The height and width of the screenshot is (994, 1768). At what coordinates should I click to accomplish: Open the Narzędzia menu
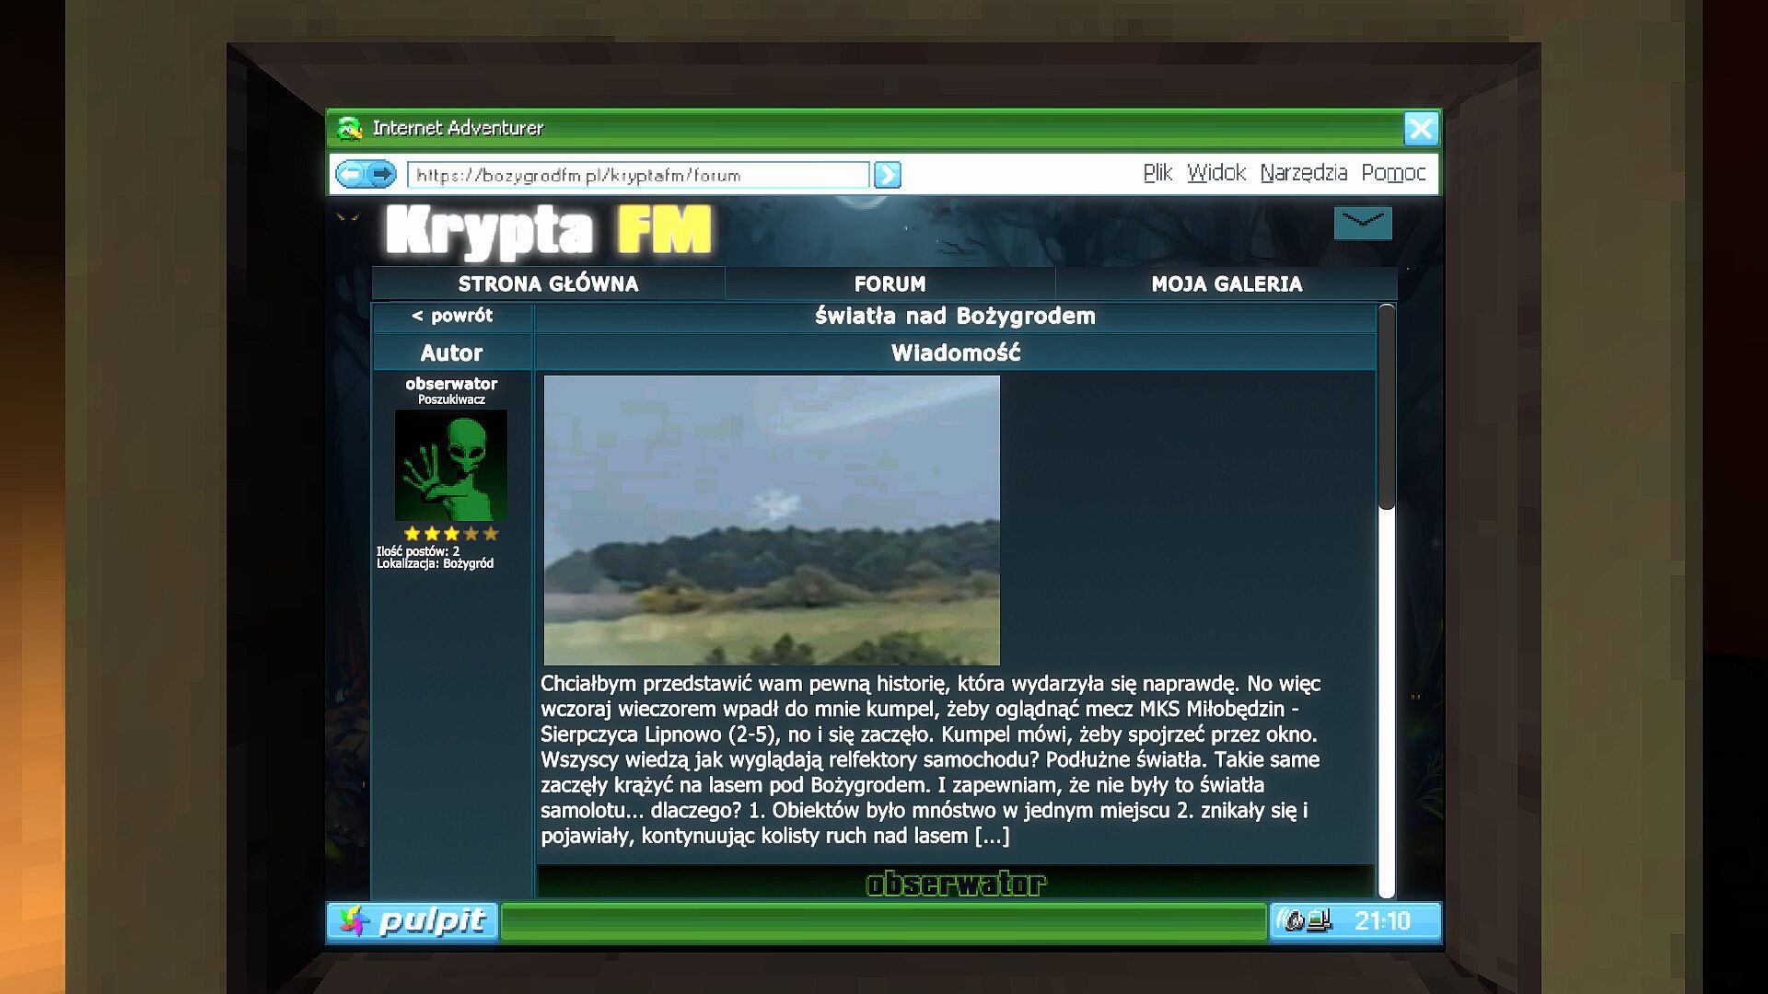pyautogui.click(x=1303, y=173)
